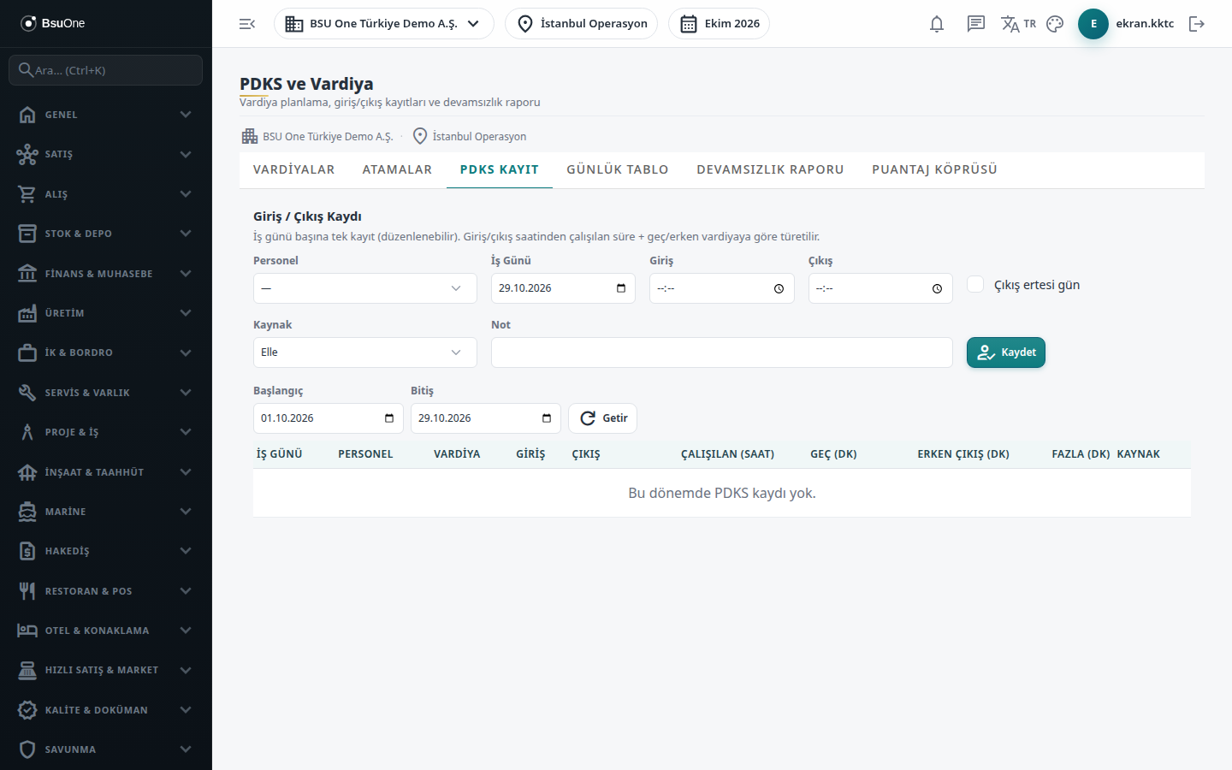The image size is (1232, 770).
Task: Expand the Finans & Muhasebe section
Action: tap(106, 274)
